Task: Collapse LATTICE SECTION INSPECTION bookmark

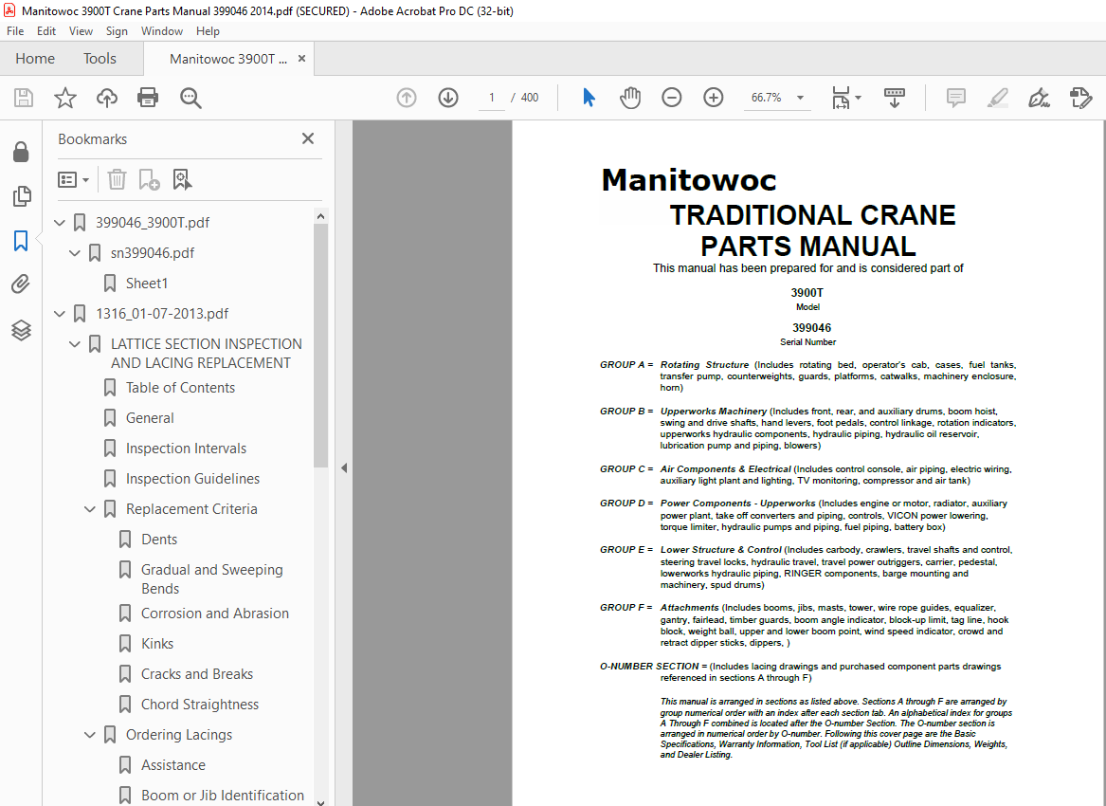Action: tap(75, 343)
